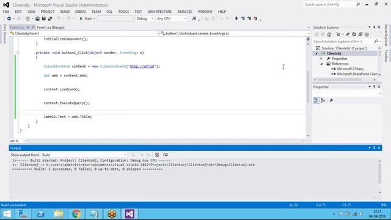Open the button1_Click member dropdown
This screenshot has height=220, width=391.
click(x=235, y=34)
